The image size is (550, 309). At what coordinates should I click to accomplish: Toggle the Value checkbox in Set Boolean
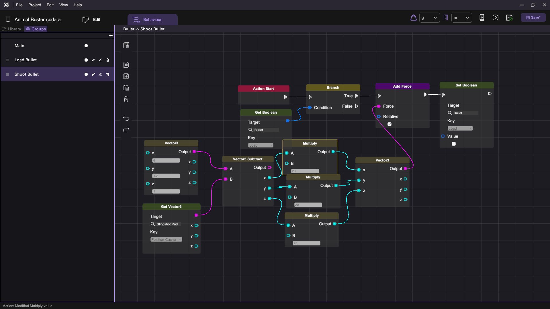(454, 144)
